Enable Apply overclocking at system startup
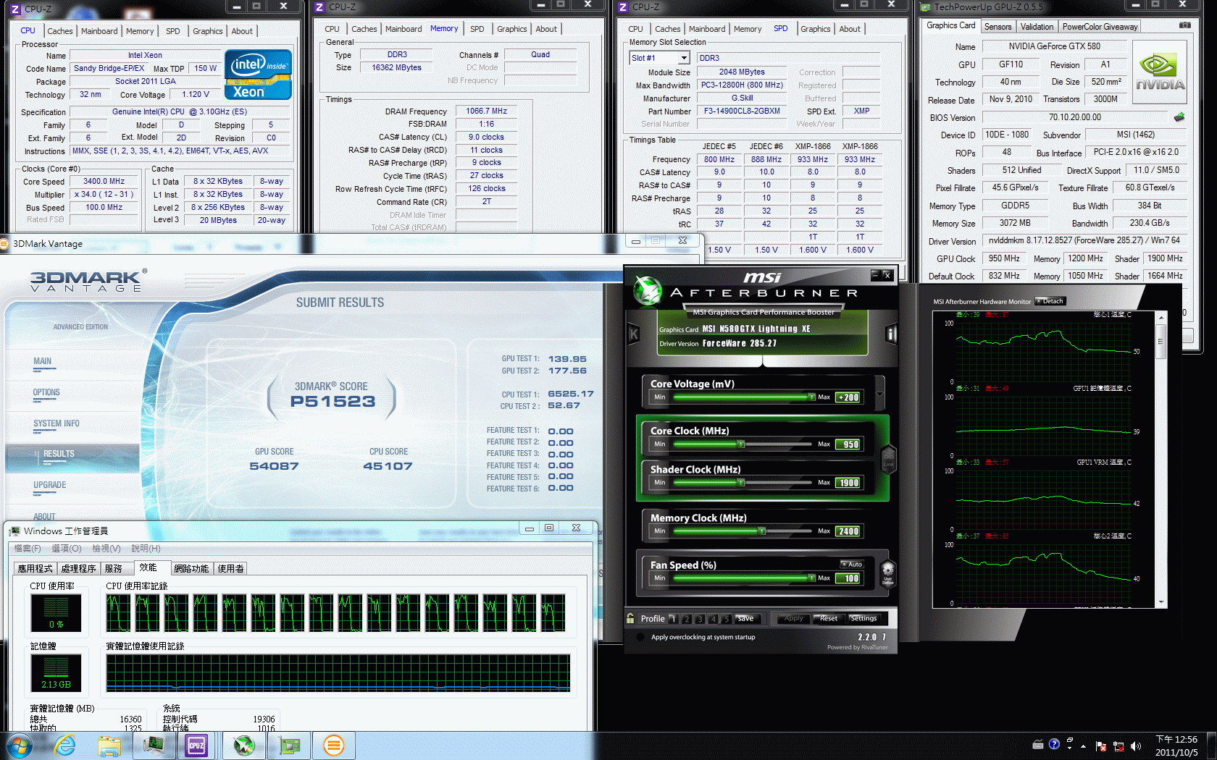1217x760 pixels. [640, 637]
